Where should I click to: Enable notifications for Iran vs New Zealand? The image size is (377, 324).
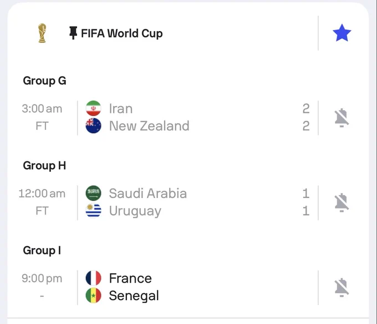(342, 118)
